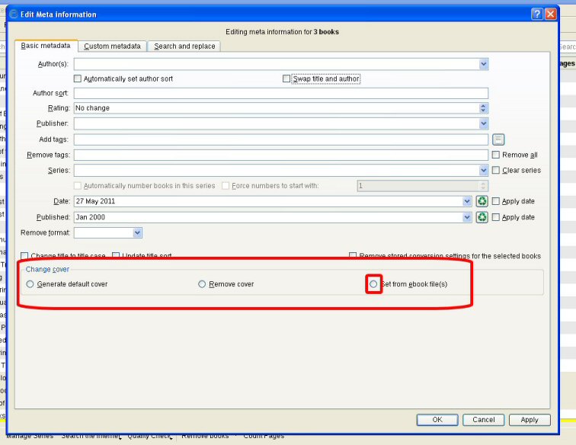Click the green reset icon next to Date

(x=482, y=201)
